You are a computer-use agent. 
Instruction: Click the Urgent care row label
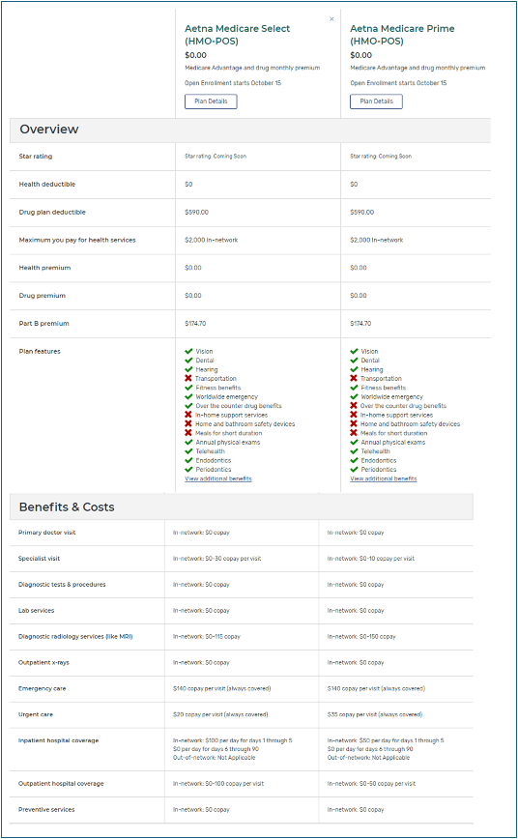coord(36,714)
